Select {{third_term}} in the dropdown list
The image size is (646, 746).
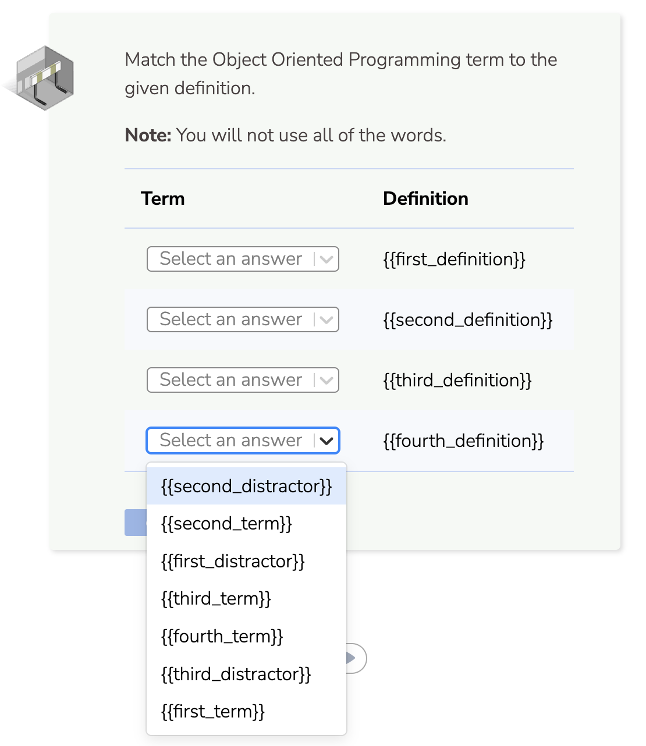coord(216,599)
